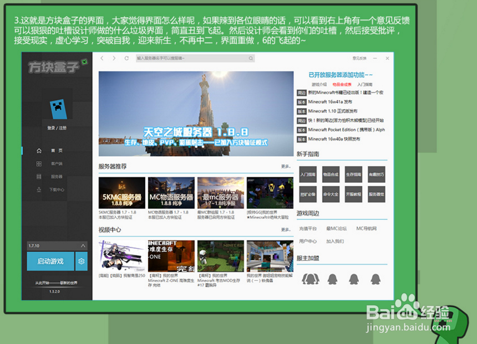Select 下载中心 download center in sidebar
The image size is (477, 344).
tap(57, 189)
